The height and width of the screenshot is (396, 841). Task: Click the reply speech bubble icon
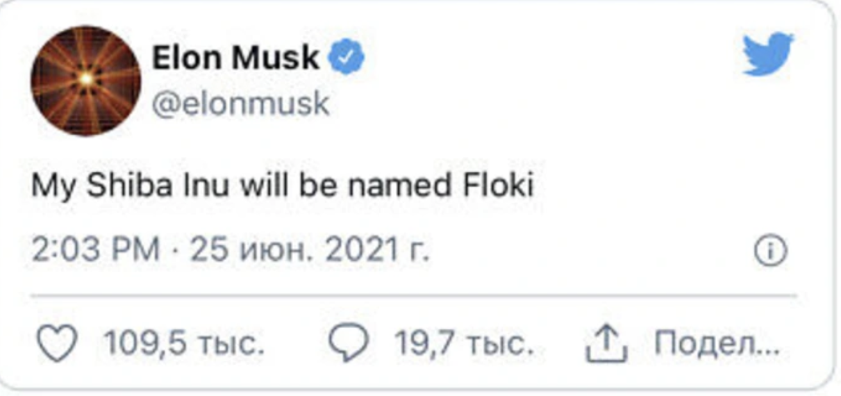348,347
